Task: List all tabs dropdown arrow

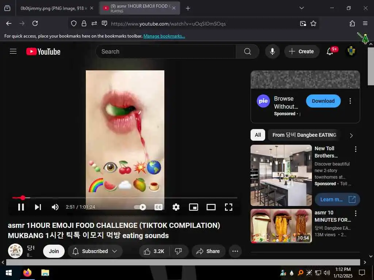Action: (301, 8)
